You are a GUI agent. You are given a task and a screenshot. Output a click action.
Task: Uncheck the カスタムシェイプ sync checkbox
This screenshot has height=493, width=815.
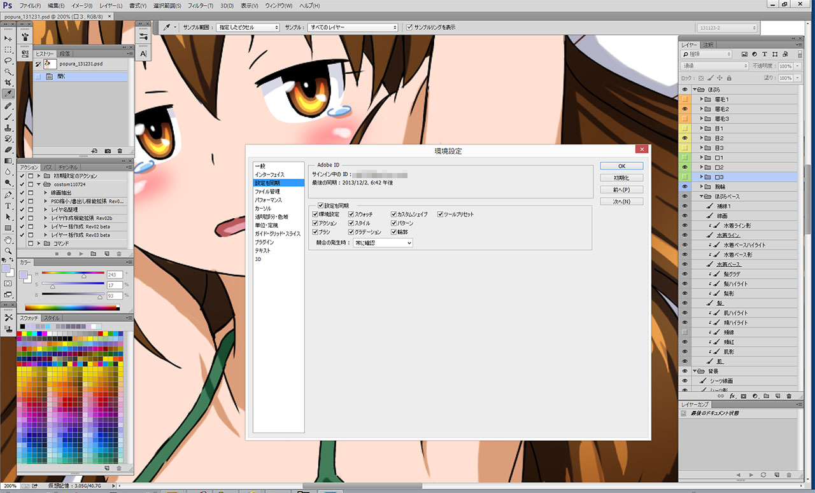tap(393, 214)
